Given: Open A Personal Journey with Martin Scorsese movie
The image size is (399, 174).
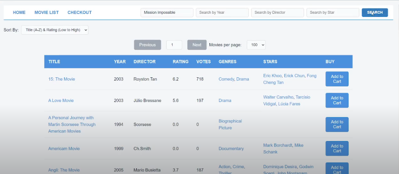Looking at the screenshot, I should (72, 124).
